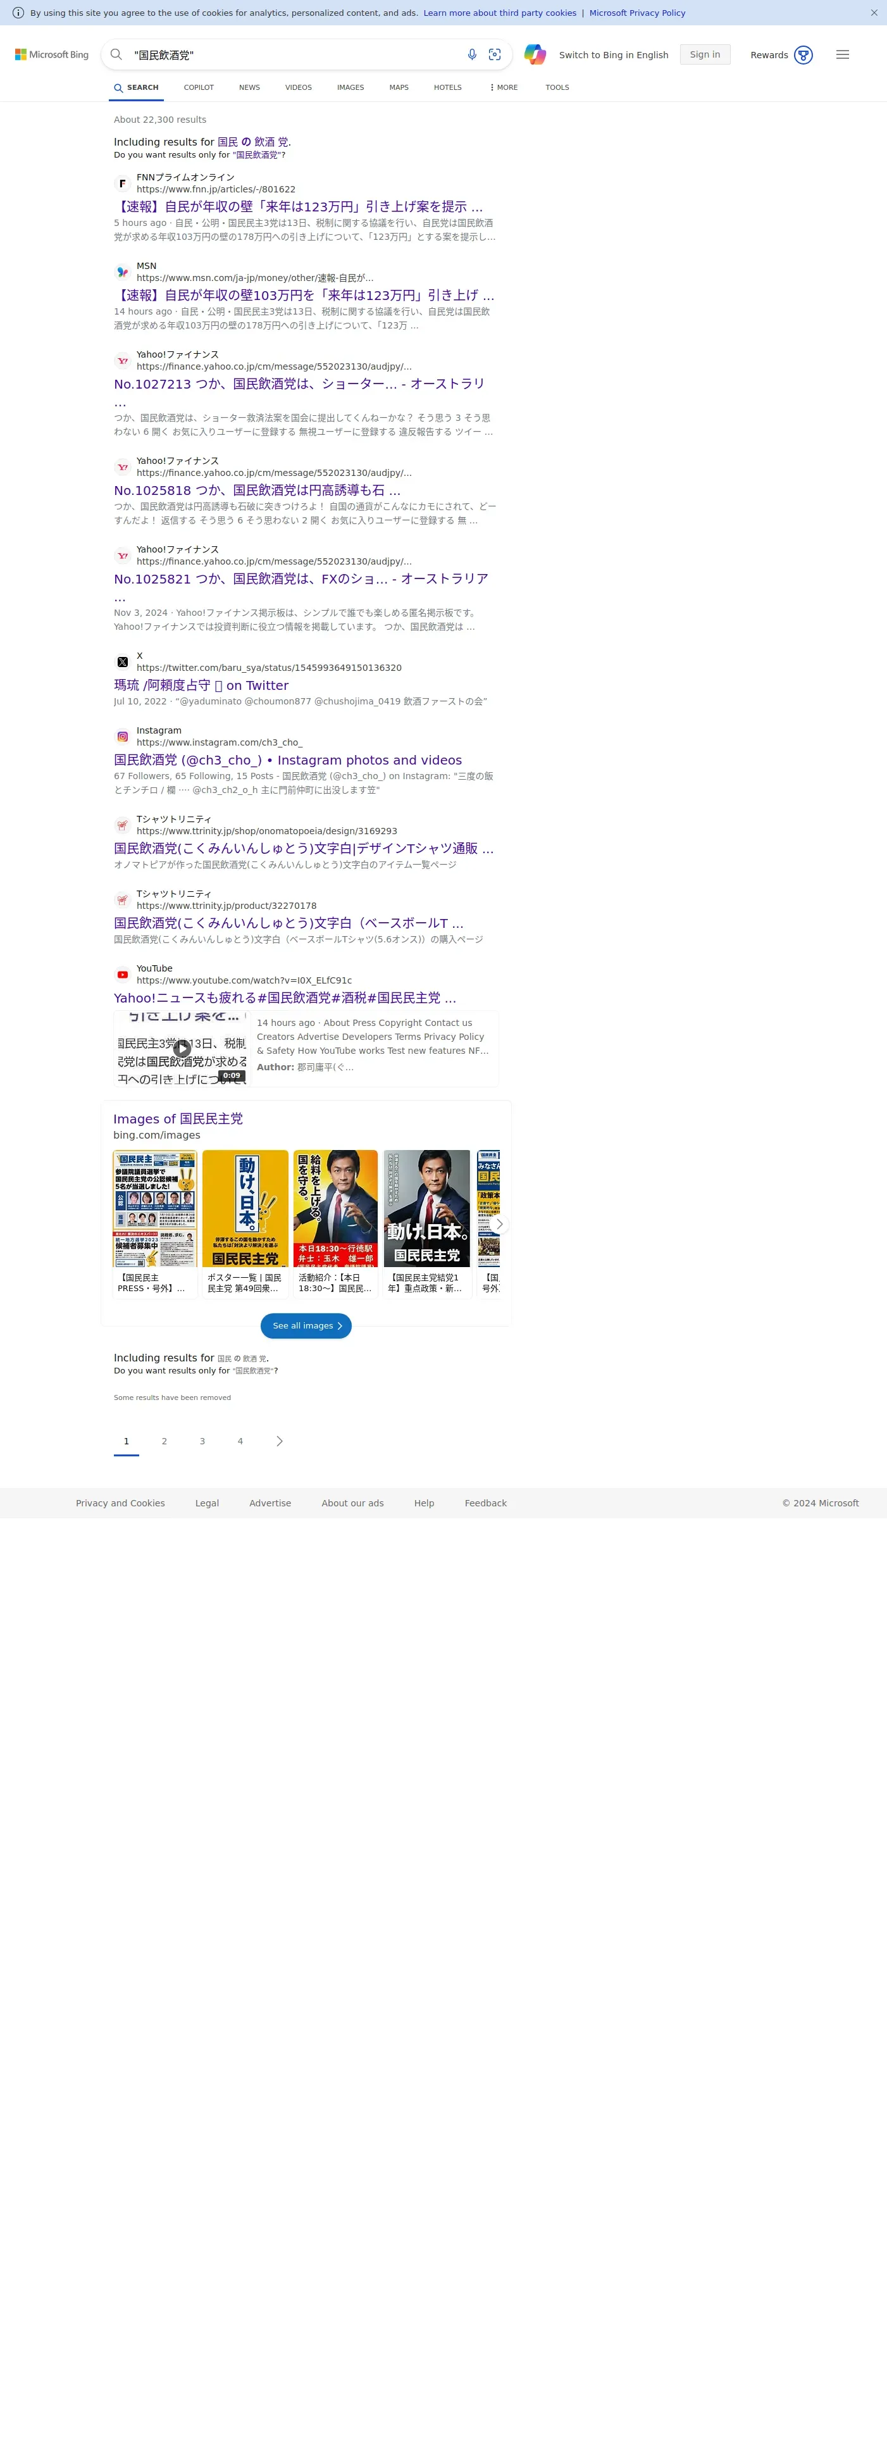Select the SEARCH tab

click(x=136, y=87)
